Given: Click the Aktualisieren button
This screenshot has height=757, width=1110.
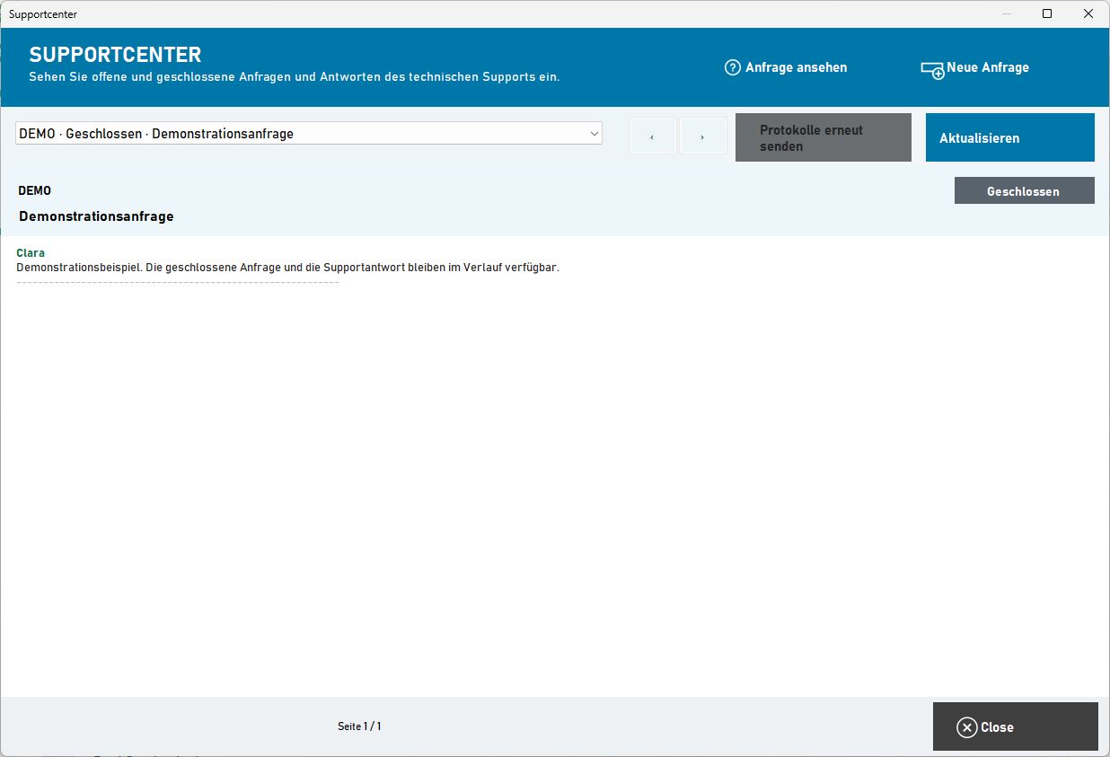Looking at the screenshot, I should (x=1010, y=137).
